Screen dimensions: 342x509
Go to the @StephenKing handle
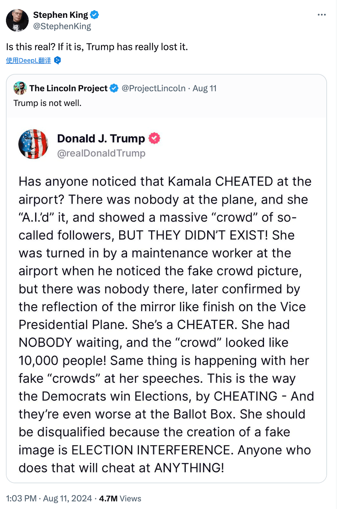click(x=62, y=26)
